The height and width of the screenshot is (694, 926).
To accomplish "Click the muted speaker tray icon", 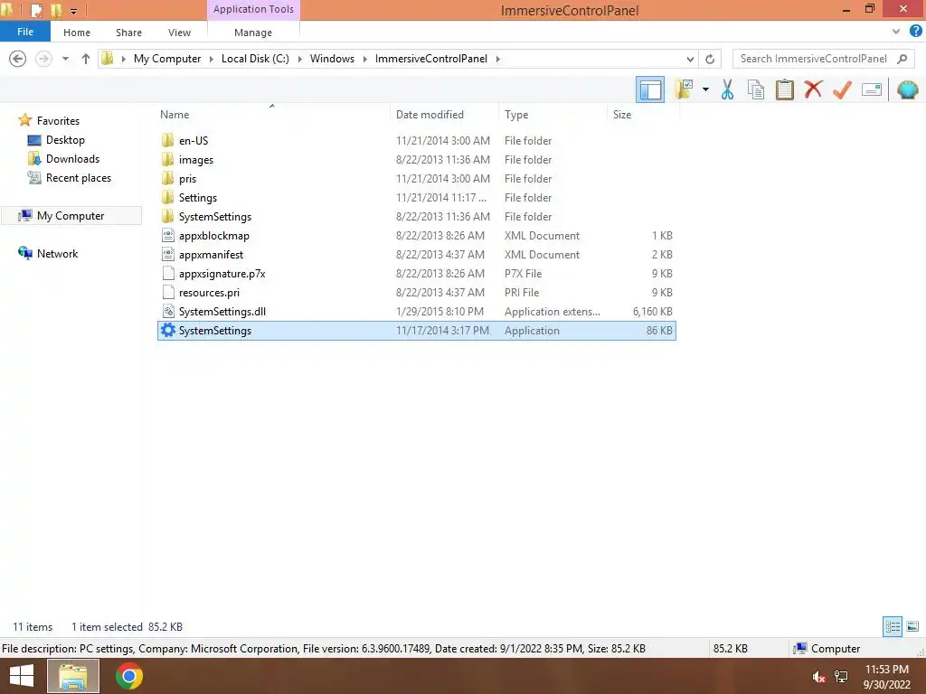I will [x=817, y=677].
